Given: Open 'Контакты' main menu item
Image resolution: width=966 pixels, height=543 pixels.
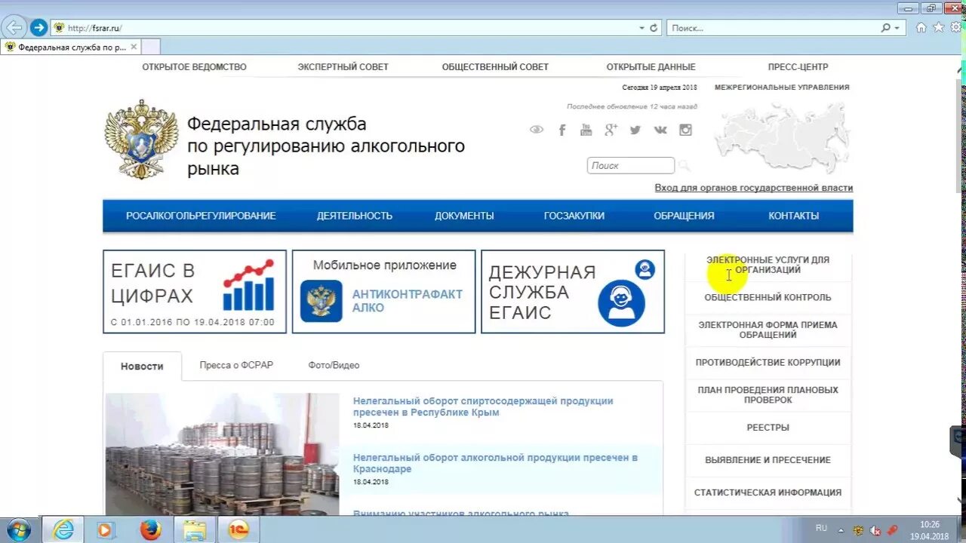Looking at the screenshot, I should point(793,216).
